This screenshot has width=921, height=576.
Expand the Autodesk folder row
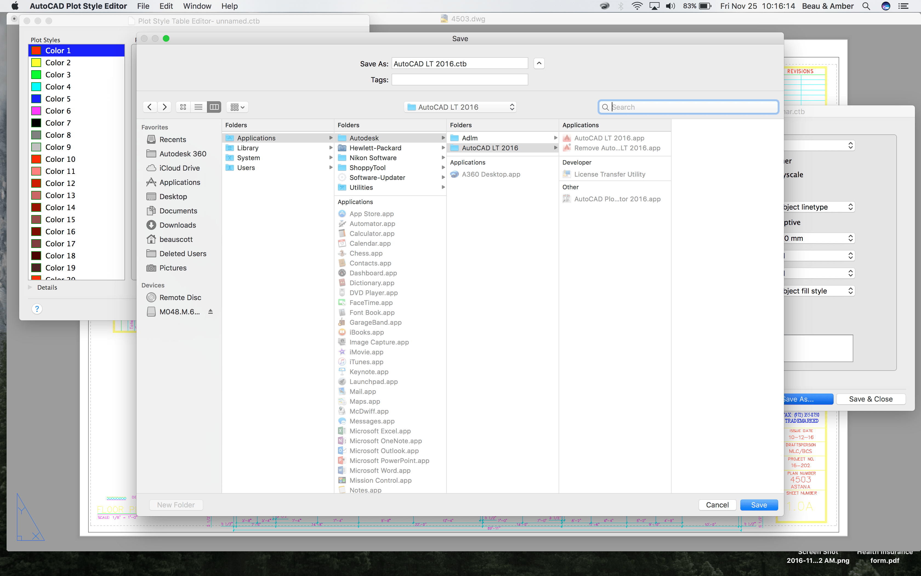tap(443, 138)
